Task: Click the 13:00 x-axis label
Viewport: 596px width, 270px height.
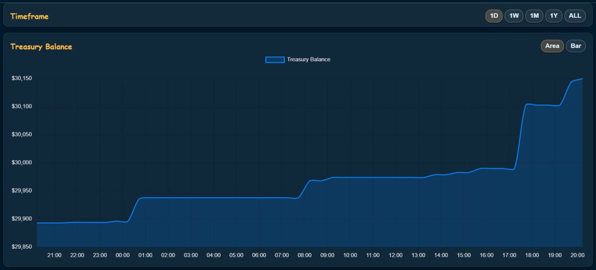Action: (x=418, y=255)
